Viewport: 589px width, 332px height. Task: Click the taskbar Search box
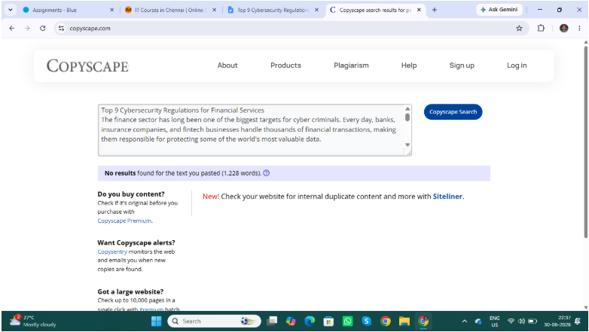[214, 321]
